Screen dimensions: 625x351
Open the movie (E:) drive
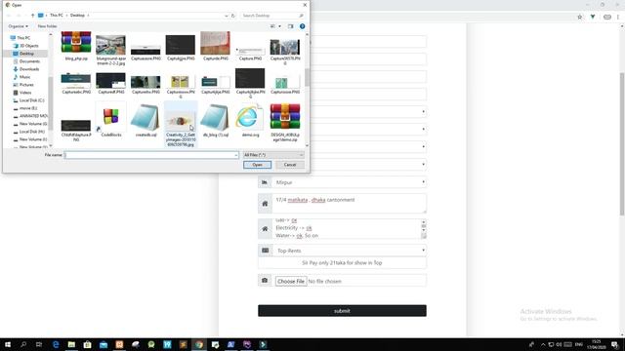28,108
